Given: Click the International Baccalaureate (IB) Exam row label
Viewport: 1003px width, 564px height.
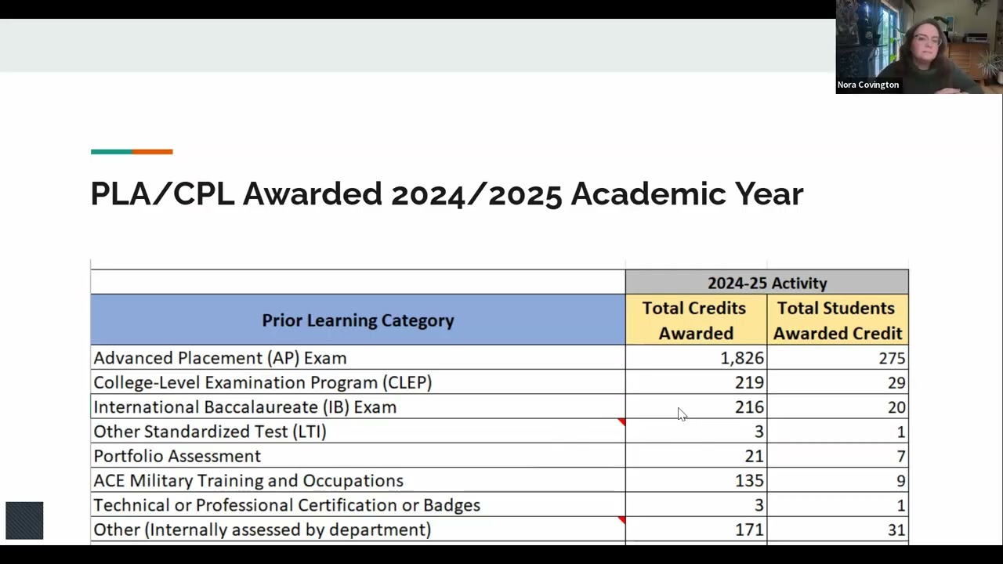Looking at the screenshot, I should [245, 407].
